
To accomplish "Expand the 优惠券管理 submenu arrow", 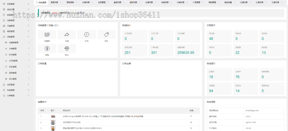I will (x=29, y=42).
